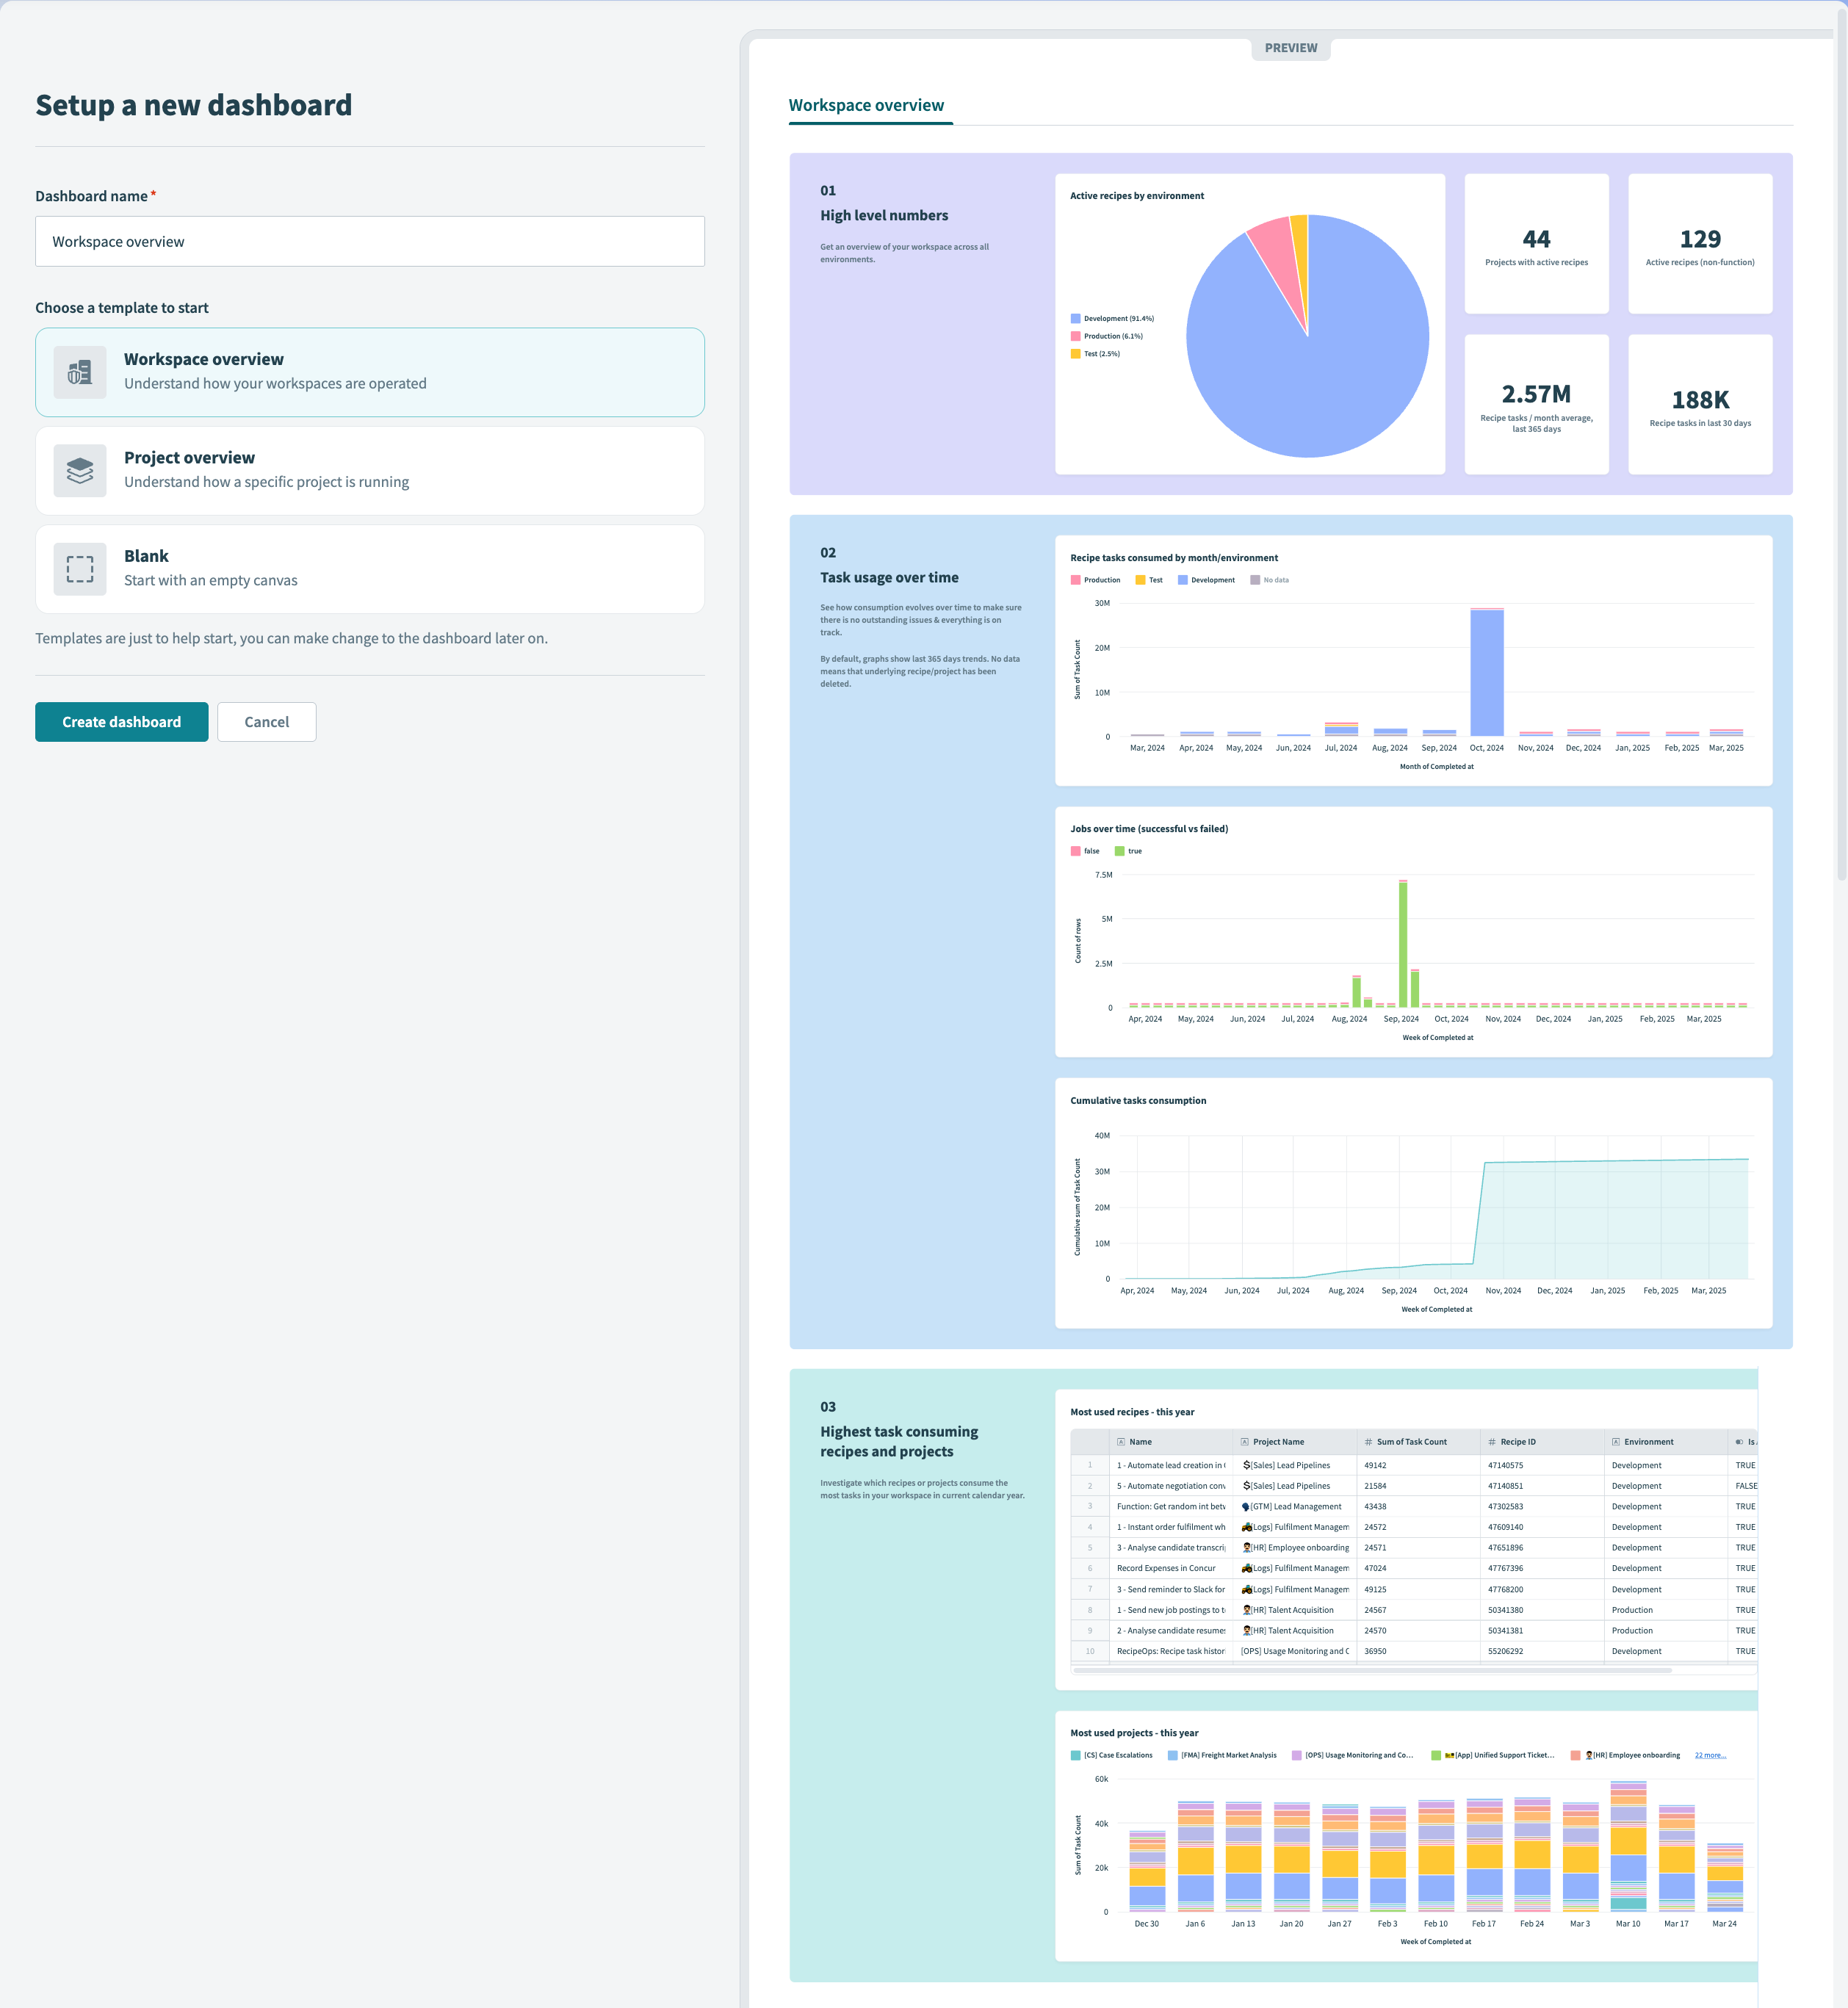Image resolution: width=1848 pixels, height=2008 pixels.
Task: Click the number icon beside Recipe ID header
Action: (1492, 1442)
